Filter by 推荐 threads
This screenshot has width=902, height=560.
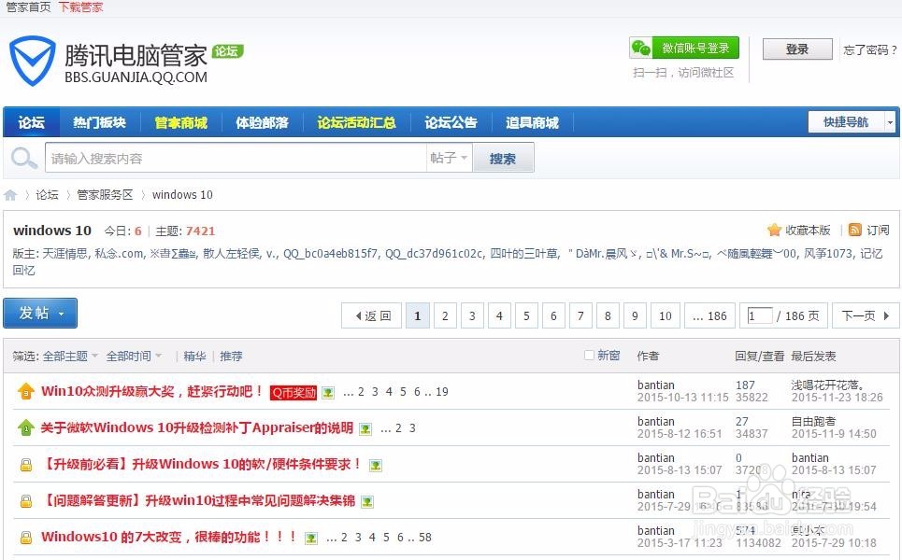231,357
